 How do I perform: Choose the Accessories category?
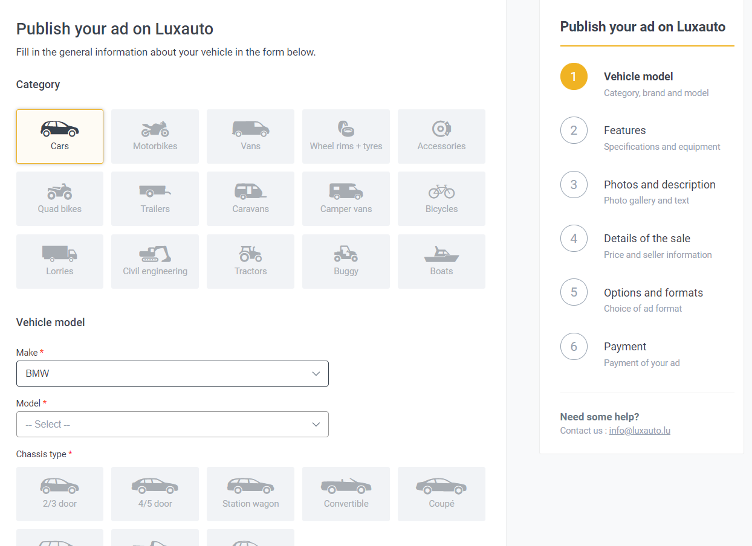(441, 136)
